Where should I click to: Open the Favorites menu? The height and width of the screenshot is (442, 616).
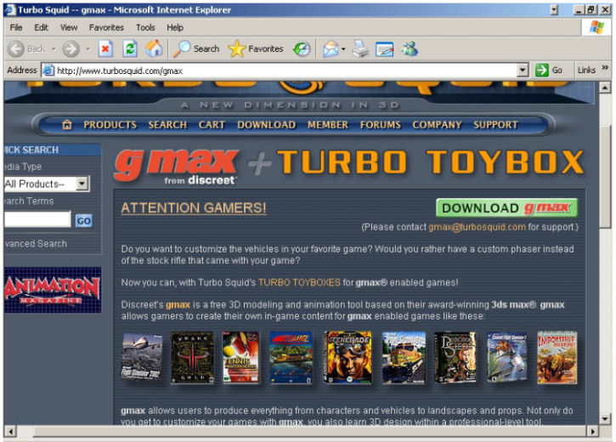click(106, 27)
